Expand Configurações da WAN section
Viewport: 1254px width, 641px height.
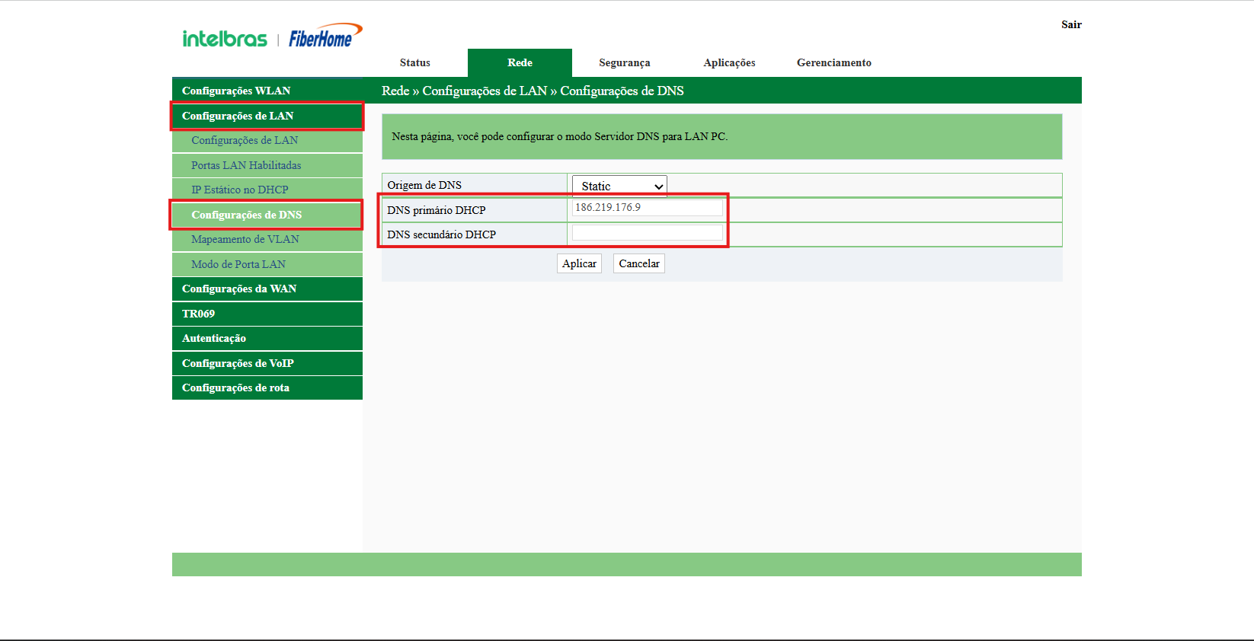[239, 289]
